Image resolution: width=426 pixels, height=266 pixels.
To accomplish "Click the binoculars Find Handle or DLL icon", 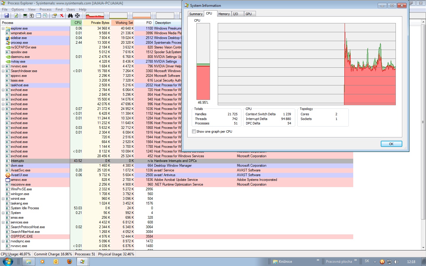I will (70, 16).
